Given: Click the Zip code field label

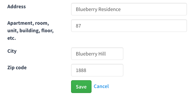Looking at the screenshot, I should point(17,67).
